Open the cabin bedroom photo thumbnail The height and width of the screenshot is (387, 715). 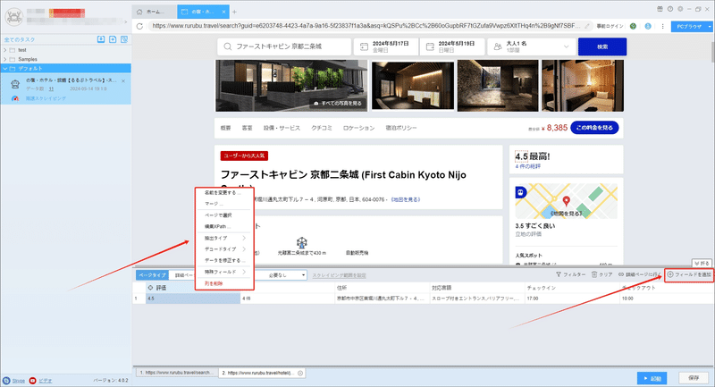click(x=583, y=85)
